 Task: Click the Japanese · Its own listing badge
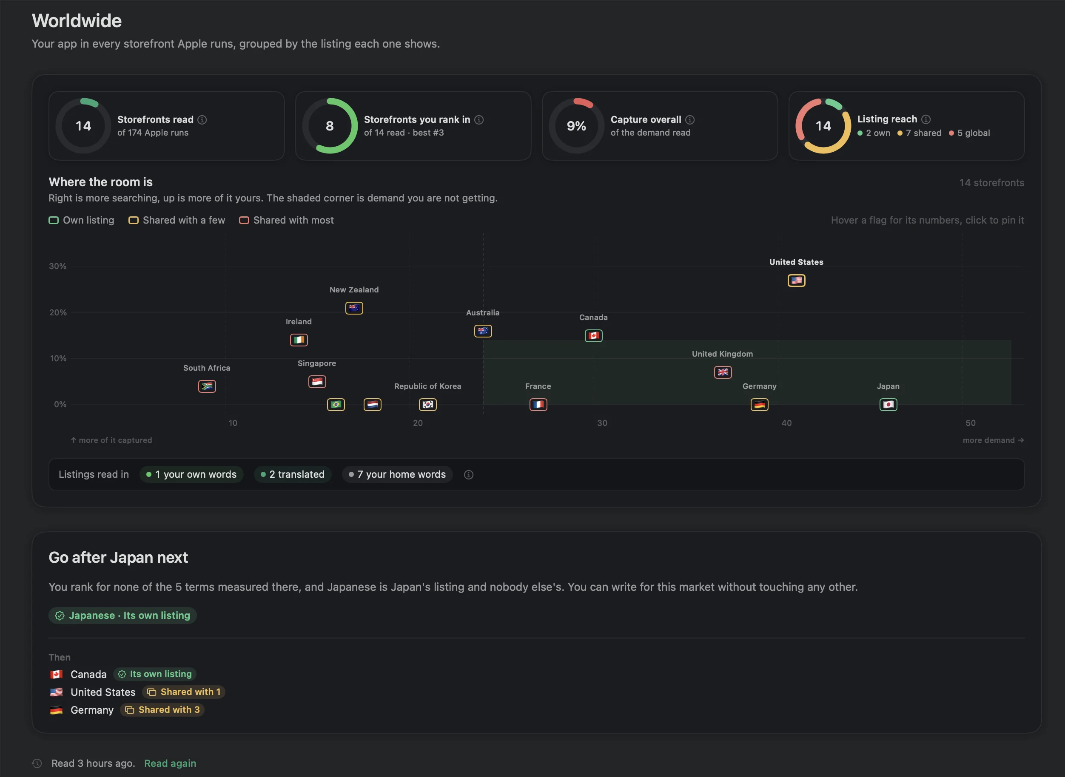click(122, 615)
